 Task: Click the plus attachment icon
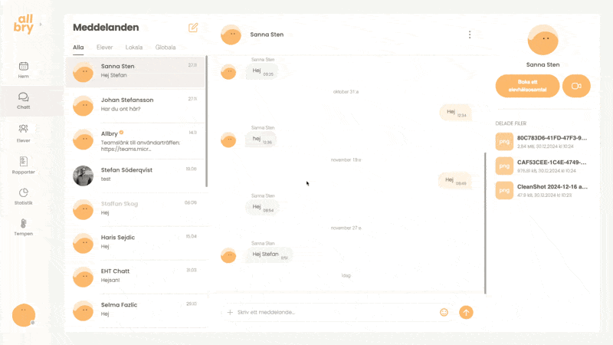[x=230, y=312]
